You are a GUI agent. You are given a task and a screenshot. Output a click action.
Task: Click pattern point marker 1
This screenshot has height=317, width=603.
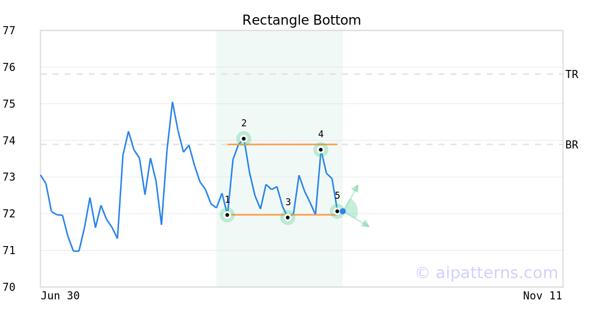[x=227, y=215]
